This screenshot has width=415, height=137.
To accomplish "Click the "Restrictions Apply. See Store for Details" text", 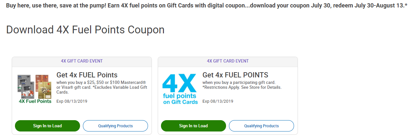I will click(242, 87).
